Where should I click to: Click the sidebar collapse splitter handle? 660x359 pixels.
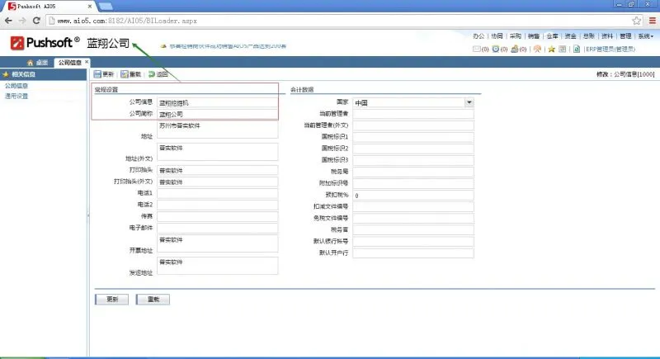[88, 215]
